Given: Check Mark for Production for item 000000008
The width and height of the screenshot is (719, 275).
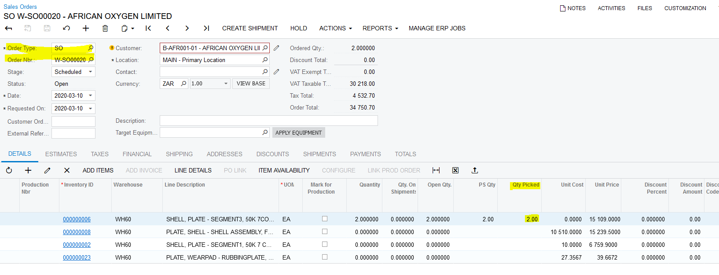Looking at the screenshot, I should 325,231.
